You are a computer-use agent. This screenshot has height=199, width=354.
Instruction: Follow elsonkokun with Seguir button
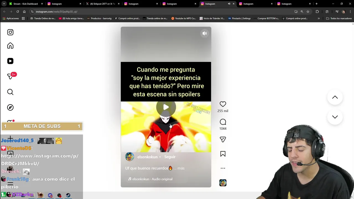(x=170, y=157)
